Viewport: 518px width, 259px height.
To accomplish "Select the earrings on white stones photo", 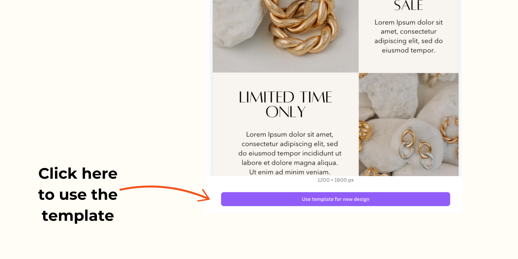I will tap(409, 125).
